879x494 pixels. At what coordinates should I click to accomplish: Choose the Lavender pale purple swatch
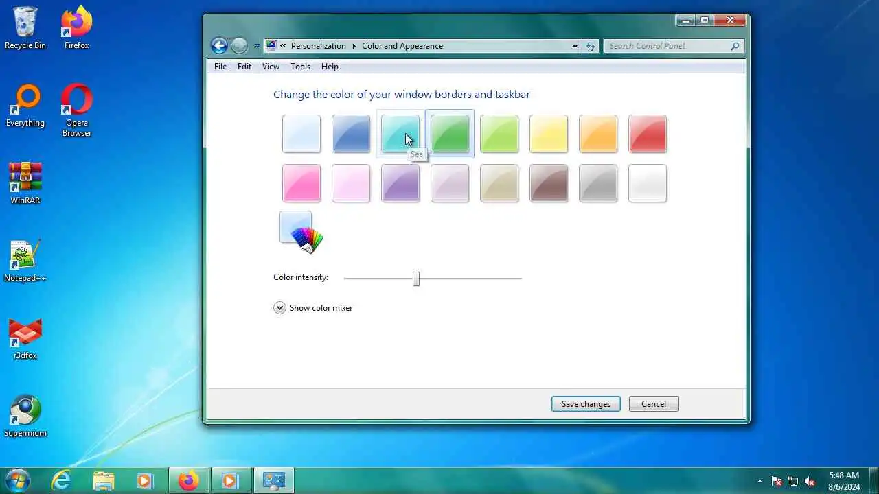(450, 183)
